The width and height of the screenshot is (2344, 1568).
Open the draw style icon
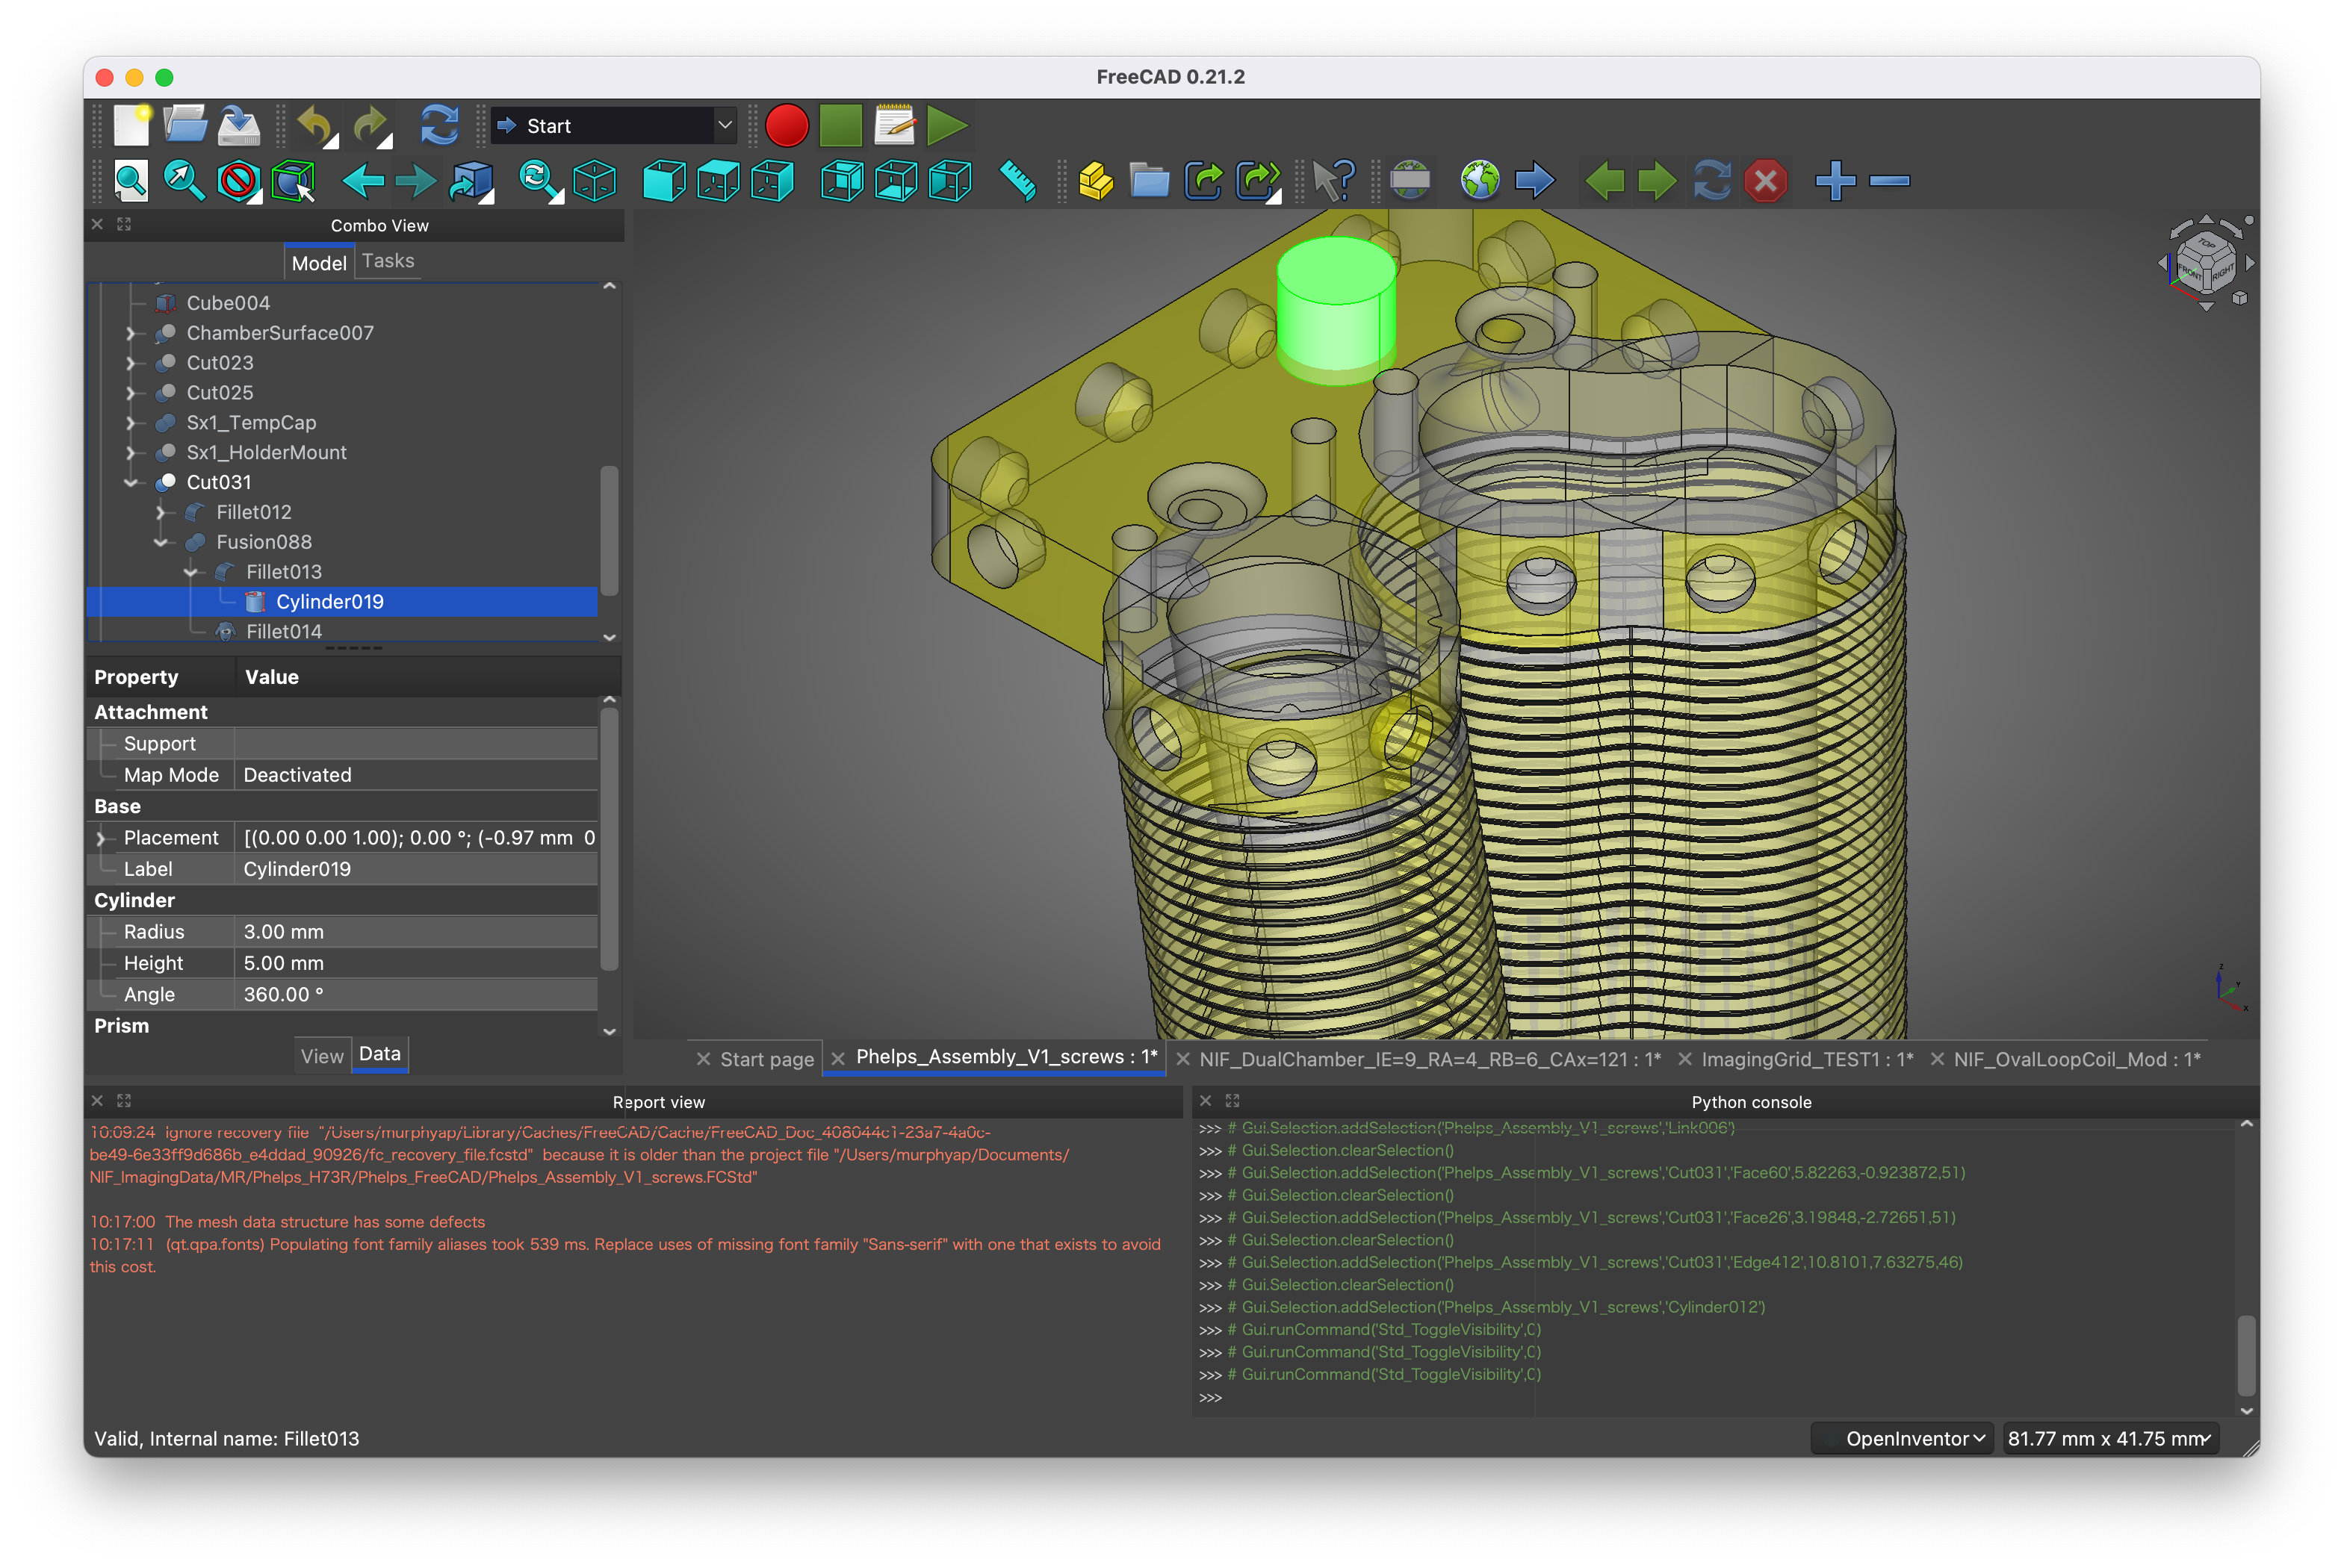tap(238, 181)
